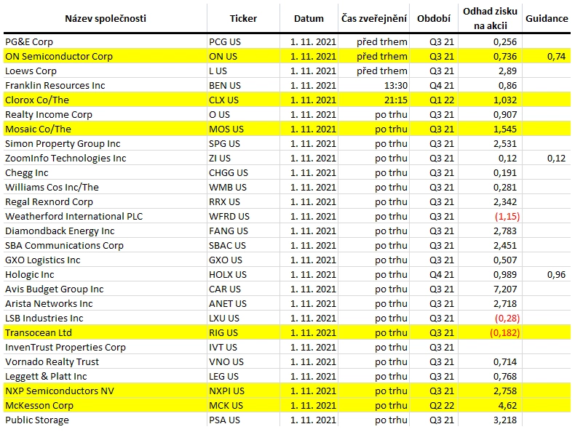This screenshot has width=575, height=432.
Task: Select the 'Vornado Realty Trust' cell
Action: [x=106, y=361]
